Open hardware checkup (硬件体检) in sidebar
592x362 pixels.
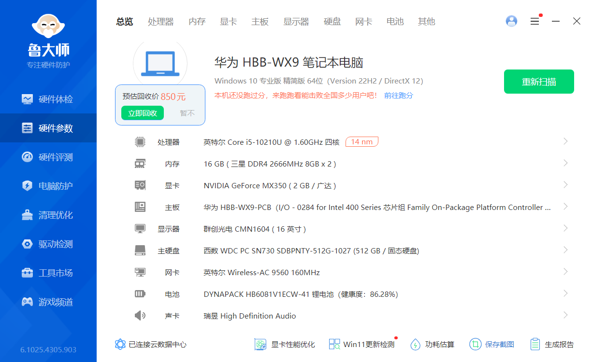pyautogui.click(x=48, y=99)
